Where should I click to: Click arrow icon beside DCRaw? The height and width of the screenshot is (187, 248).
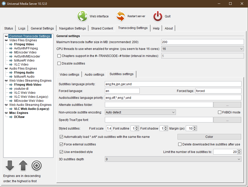11,117
